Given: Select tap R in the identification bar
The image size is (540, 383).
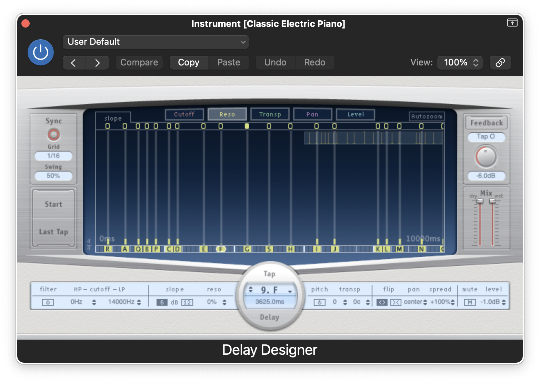Looking at the screenshot, I should [108, 249].
